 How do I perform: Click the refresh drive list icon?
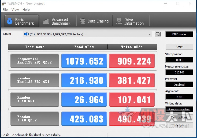coord(158,34)
